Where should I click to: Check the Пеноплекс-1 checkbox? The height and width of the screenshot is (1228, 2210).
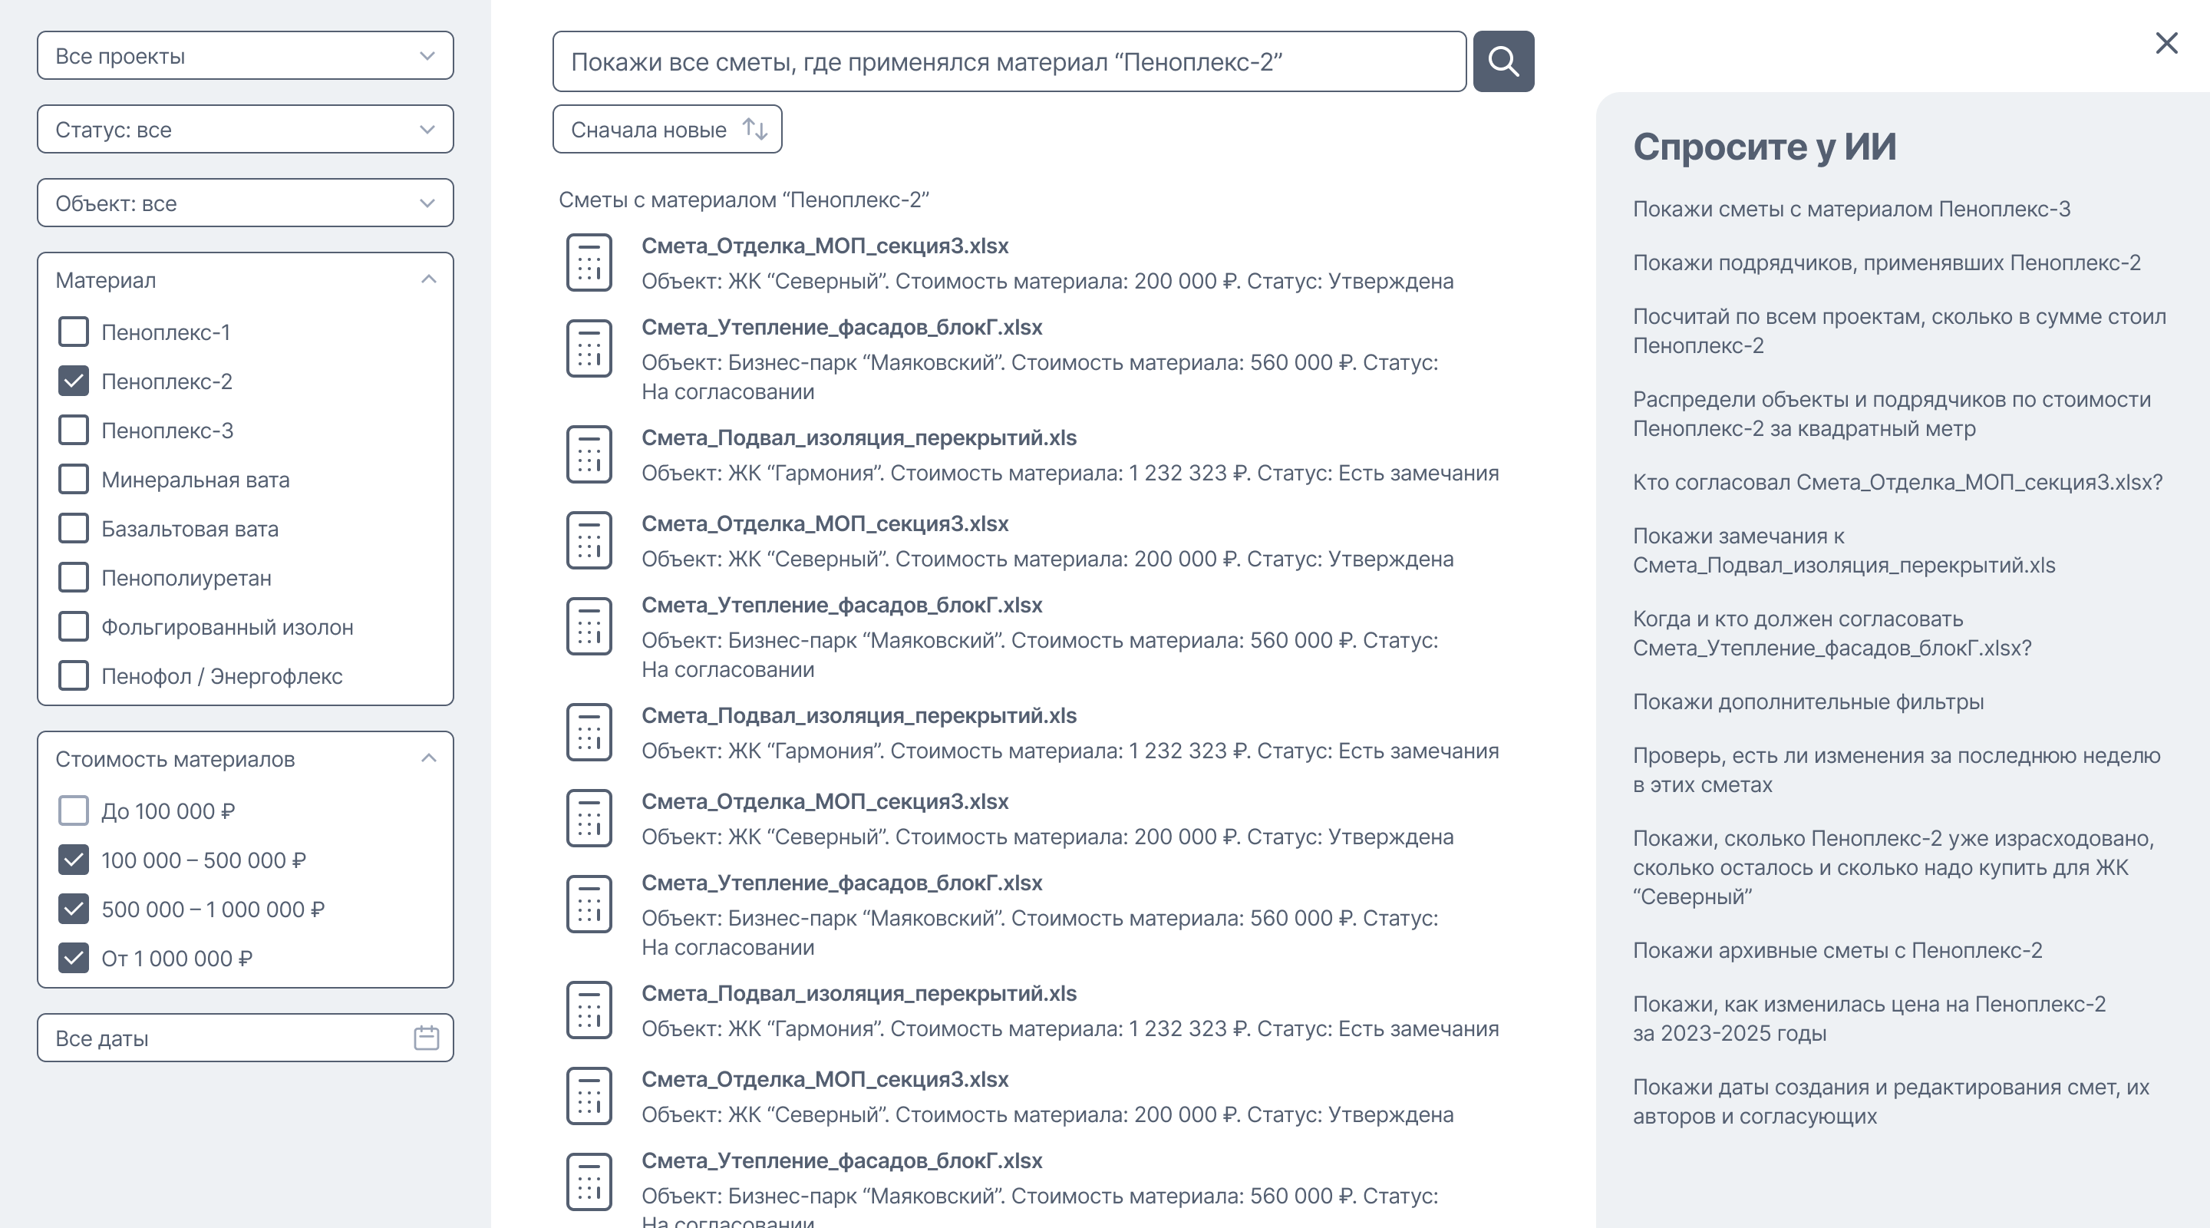pos(74,332)
